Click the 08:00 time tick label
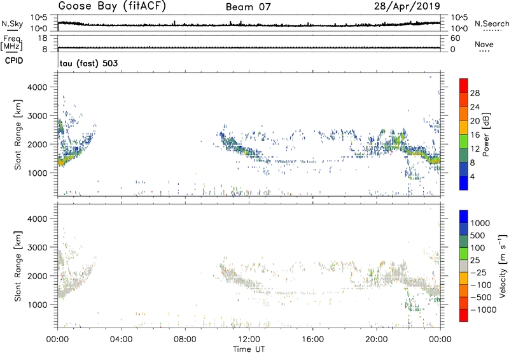This screenshot has height=353, width=509. [x=185, y=340]
